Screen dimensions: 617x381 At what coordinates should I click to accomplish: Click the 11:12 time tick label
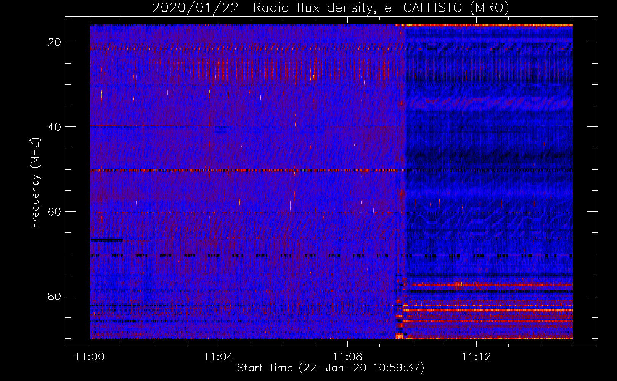coord(476,357)
